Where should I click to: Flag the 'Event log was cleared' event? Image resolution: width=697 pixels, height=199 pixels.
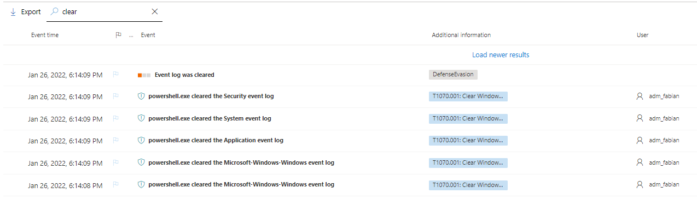tap(115, 75)
